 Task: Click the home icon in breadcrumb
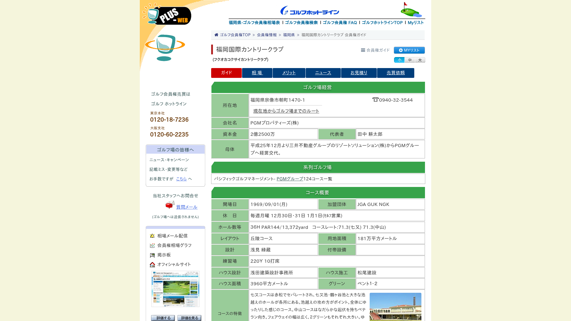pos(216,35)
